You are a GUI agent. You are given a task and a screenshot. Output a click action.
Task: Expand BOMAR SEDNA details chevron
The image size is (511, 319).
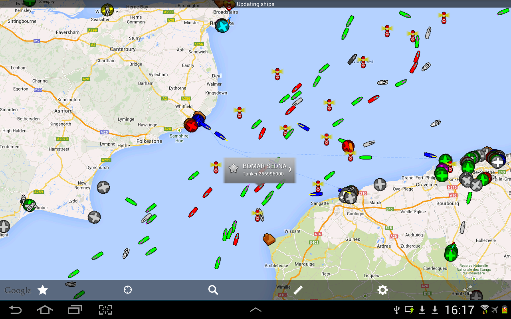pos(290,169)
